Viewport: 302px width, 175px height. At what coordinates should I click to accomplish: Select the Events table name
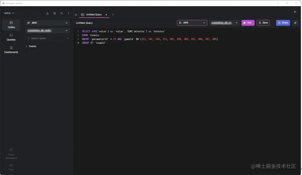click(x=32, y=46)
